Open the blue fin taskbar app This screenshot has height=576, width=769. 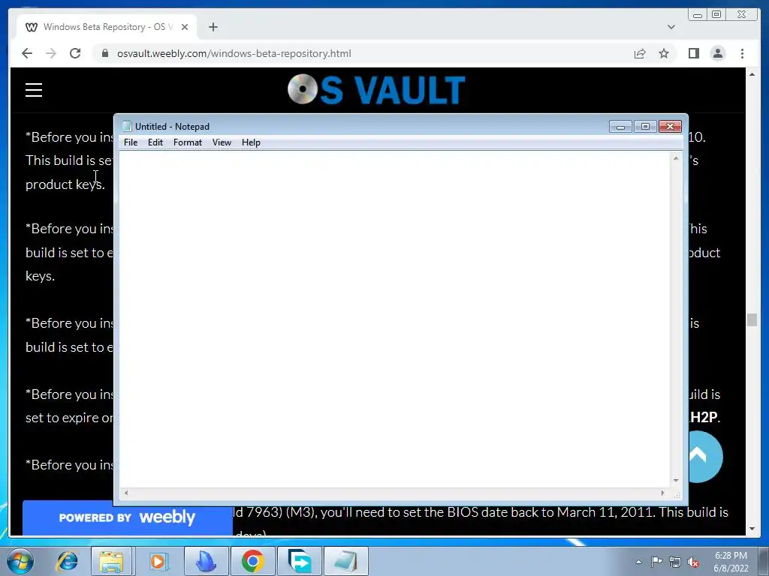click(206, 561)
